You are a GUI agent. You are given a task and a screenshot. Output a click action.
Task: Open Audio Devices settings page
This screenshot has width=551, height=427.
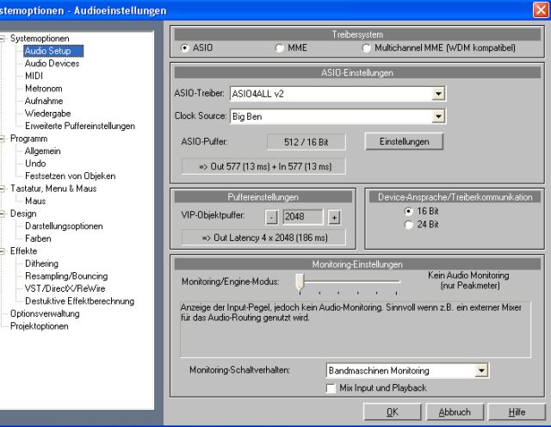pyautogui.click(x=52, y=64)
